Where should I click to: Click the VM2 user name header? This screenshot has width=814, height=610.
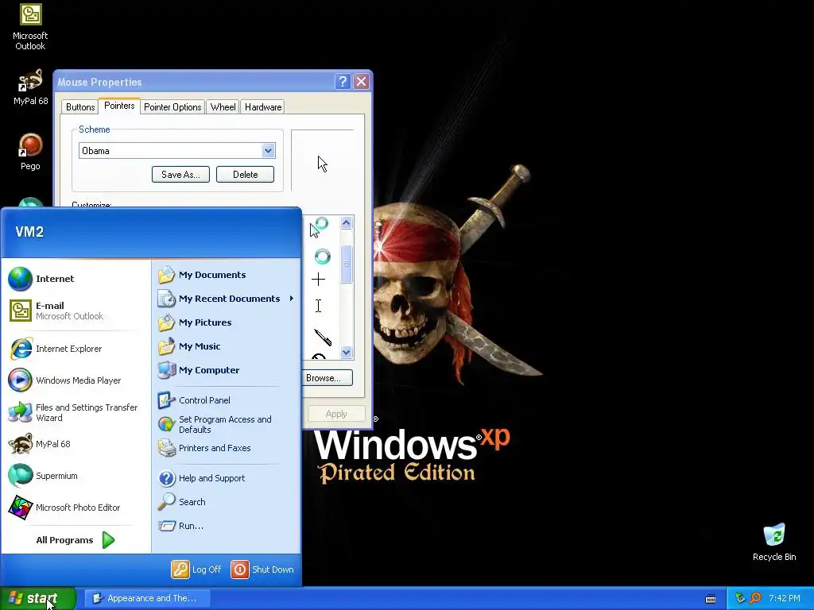pos(29,232)
